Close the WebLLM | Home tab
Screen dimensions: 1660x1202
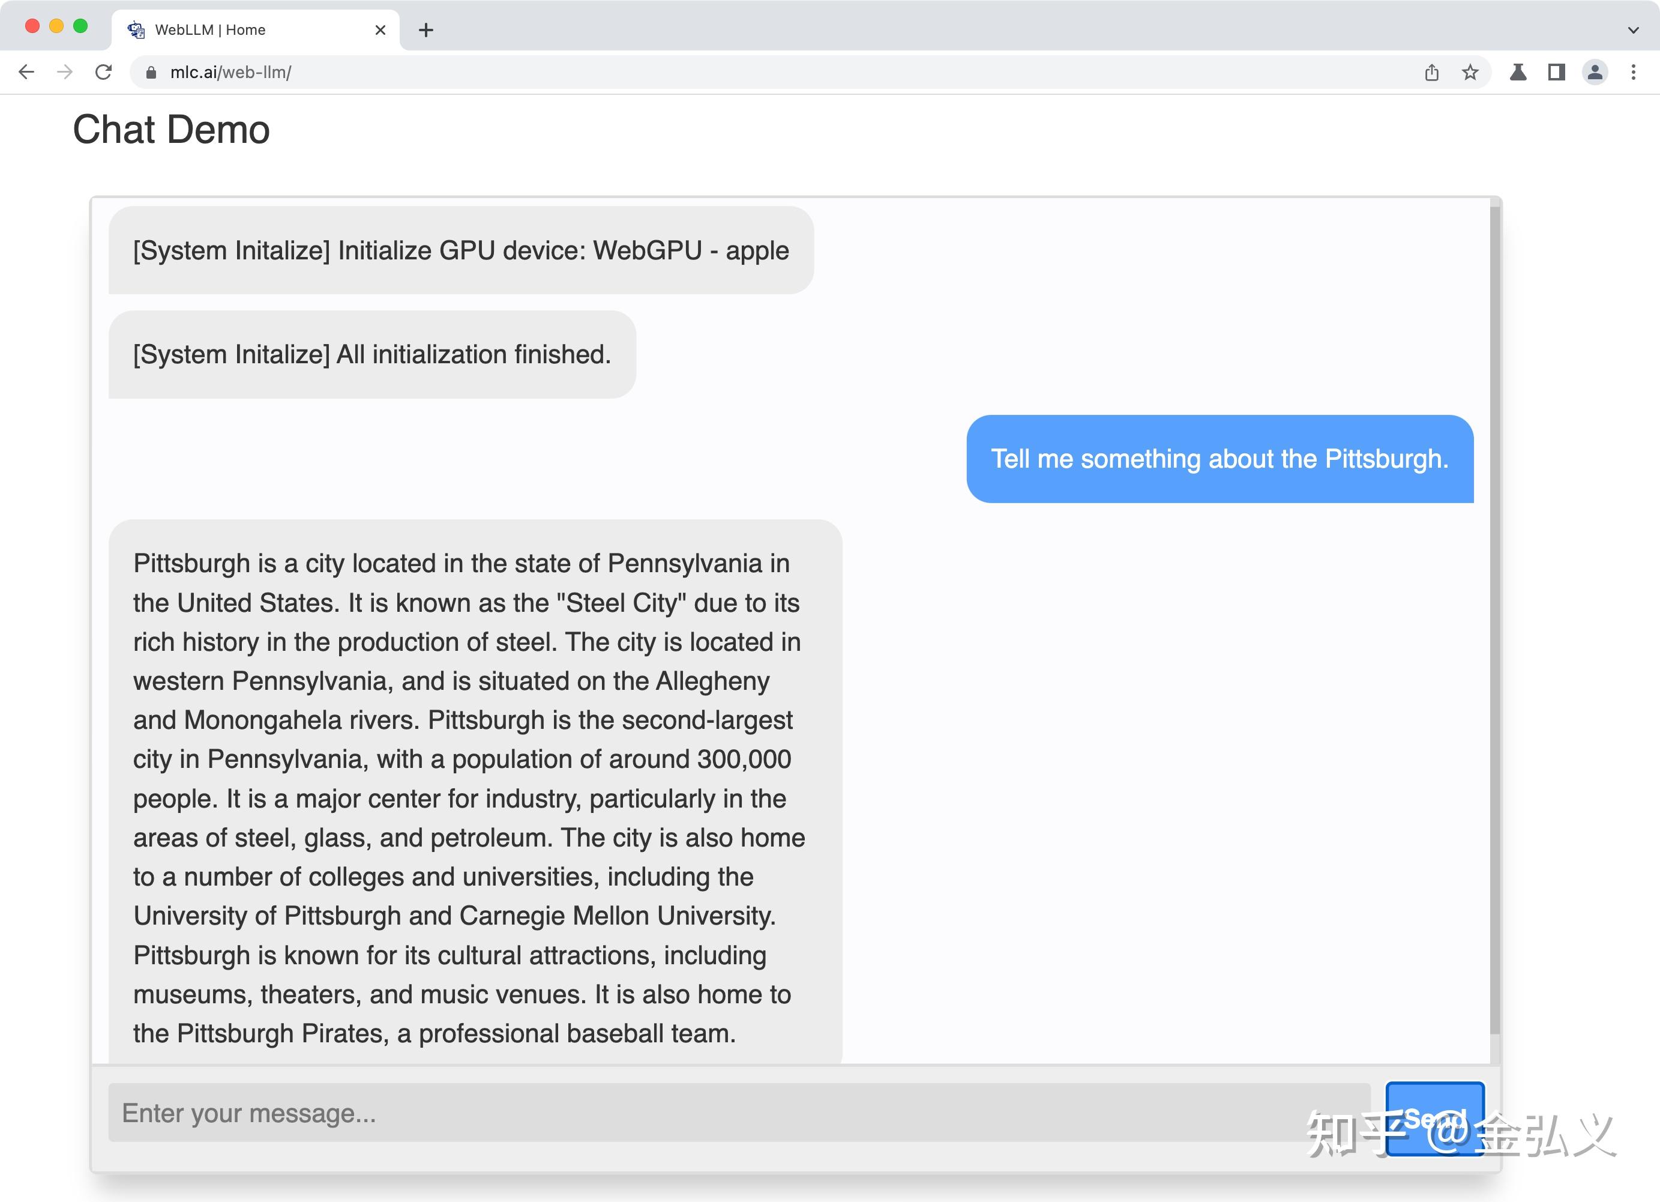click(x=380, y=30)
